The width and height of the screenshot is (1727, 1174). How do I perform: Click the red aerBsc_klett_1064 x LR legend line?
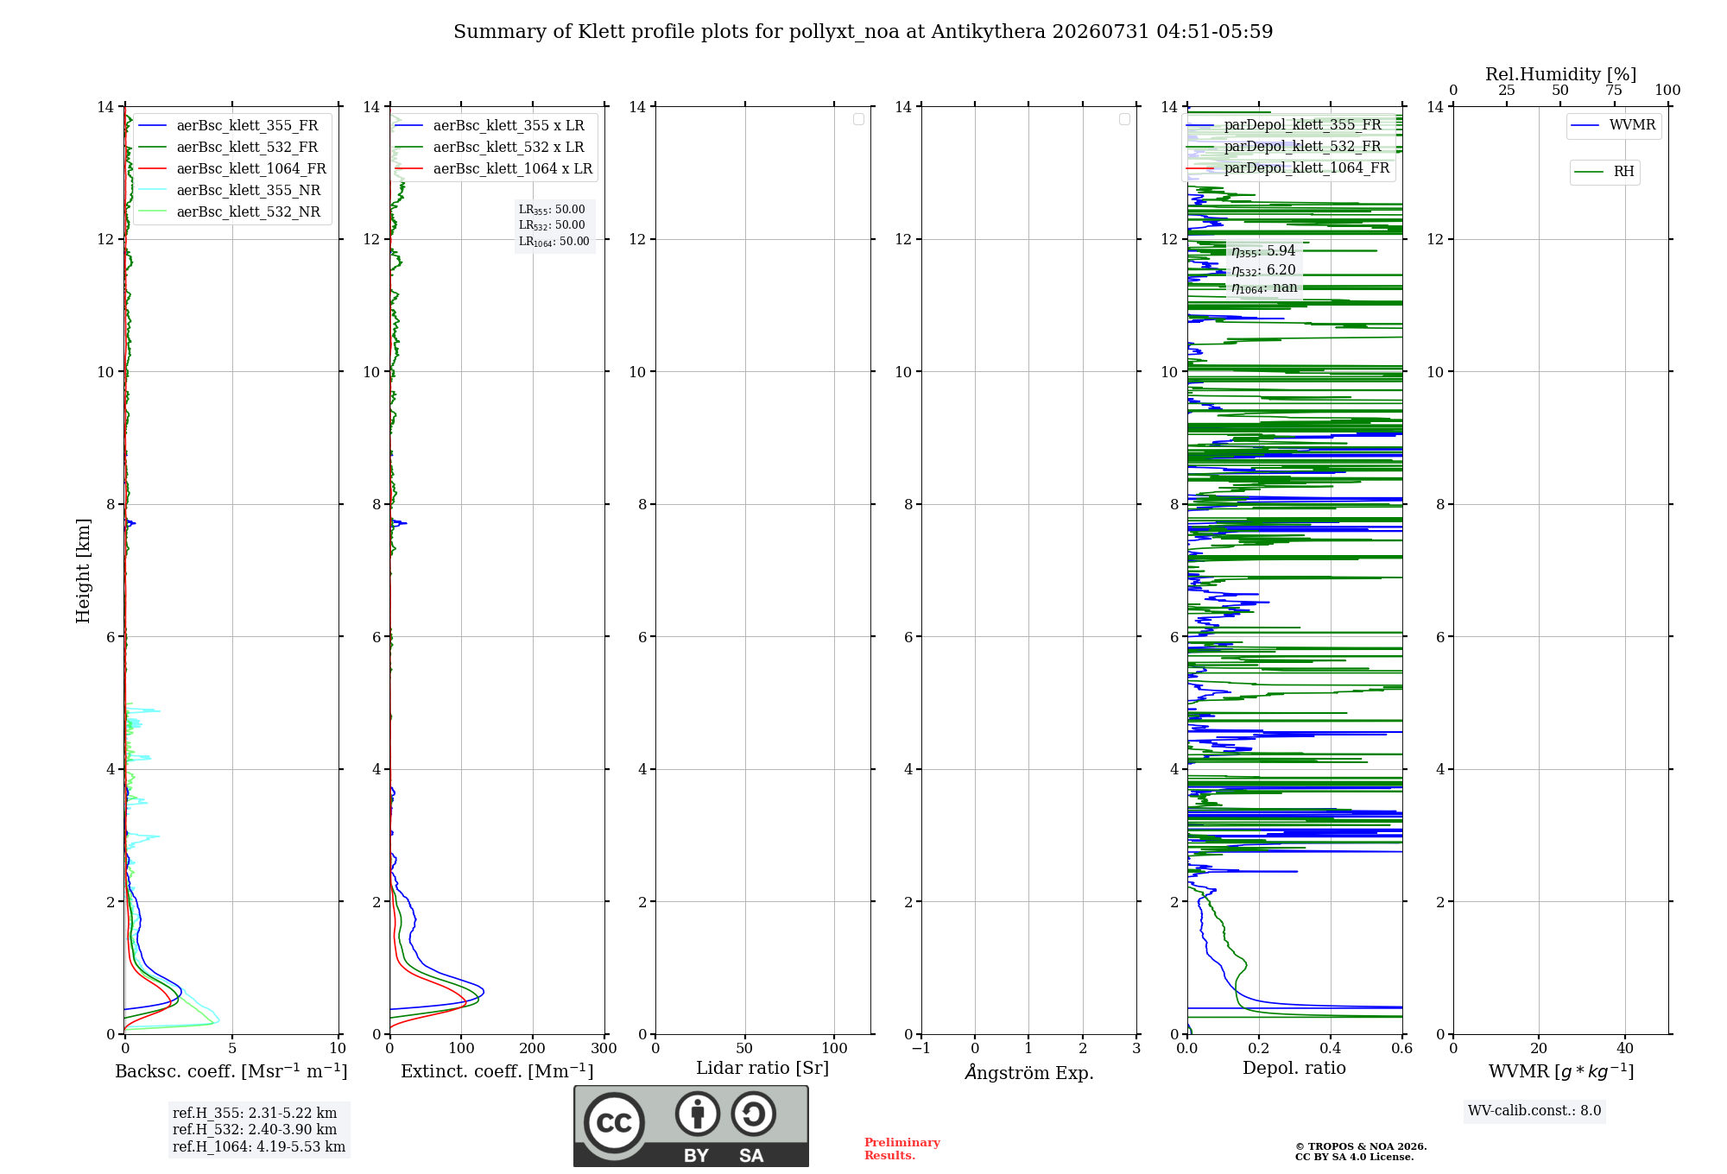(409, 169)
